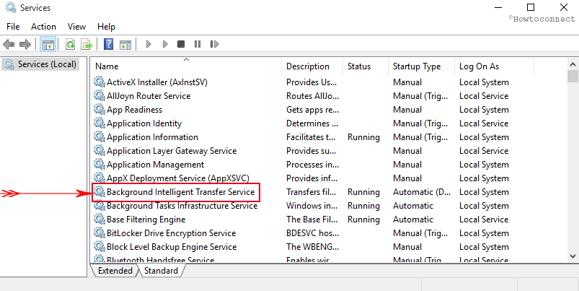Viewport: 579px width, 291px height.
Task: Click gear icon beside AllJoyn Router Service
Action: pos(99,95)
